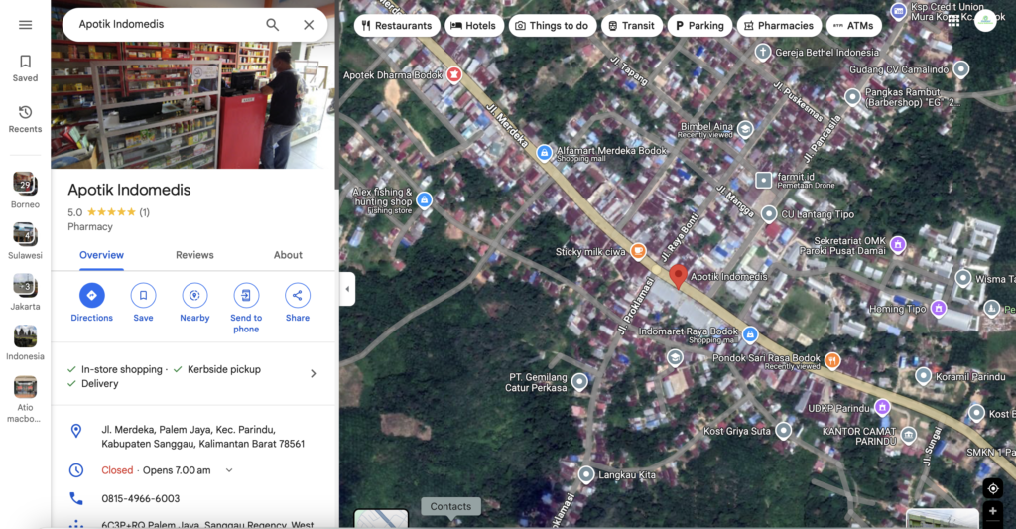Click the phone number 0815-4966-6003
This screenshot has width=1016, height=529.
pyautogui.click(x=140, y=499)
